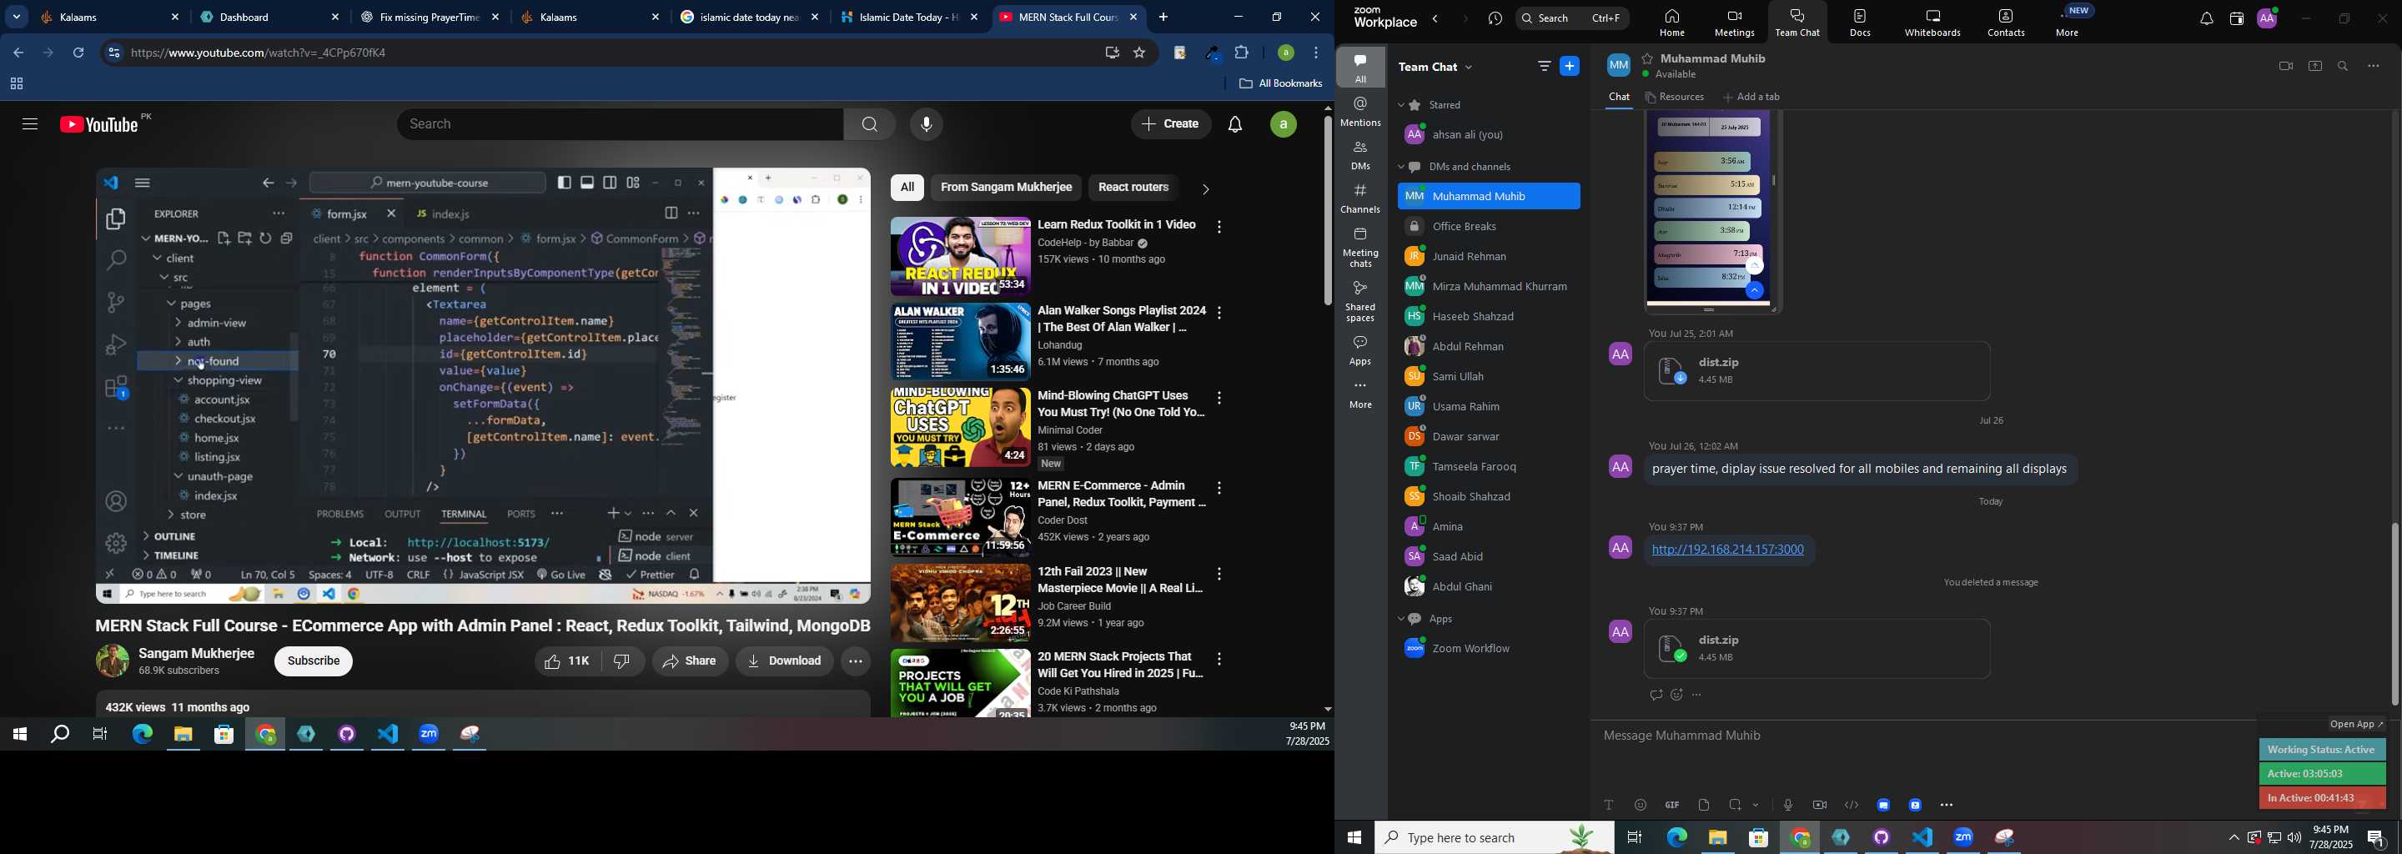Click Share button under video
This screenshot has width=2402, height=854.
(690, 661)
